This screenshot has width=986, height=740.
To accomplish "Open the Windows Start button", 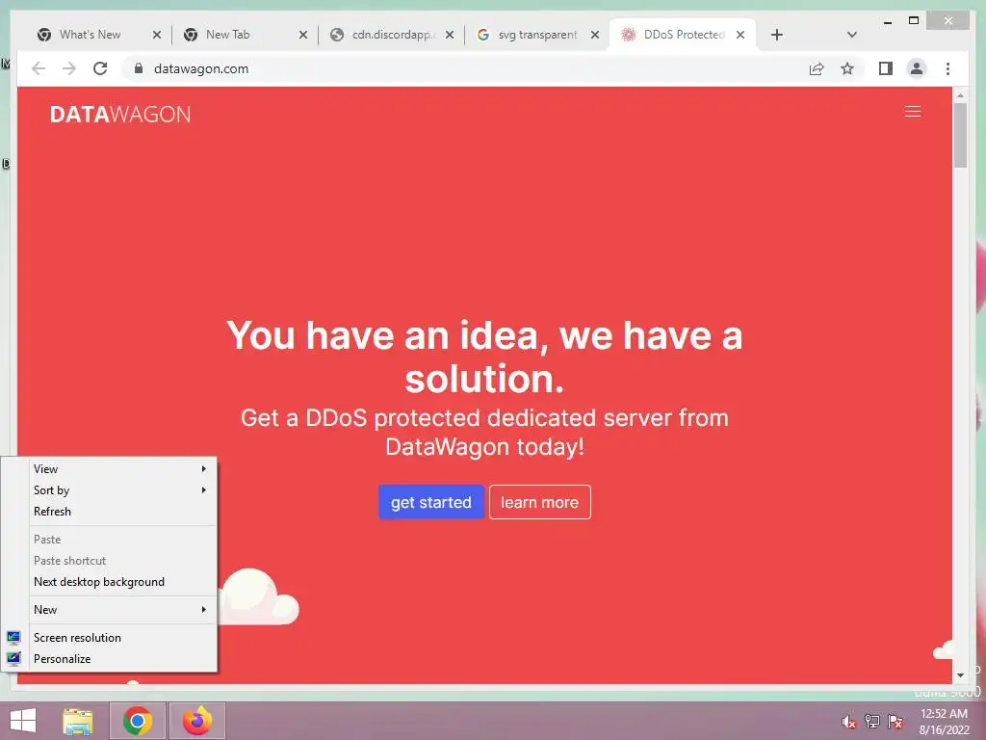I will (23, 721).
